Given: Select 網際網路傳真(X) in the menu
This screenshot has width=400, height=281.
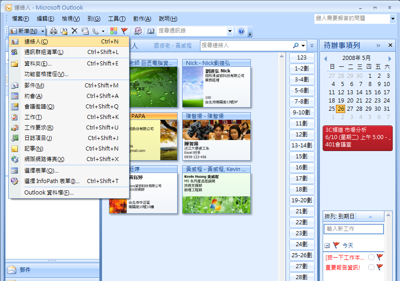Looking at the screenshot, I should click(69, 159).
